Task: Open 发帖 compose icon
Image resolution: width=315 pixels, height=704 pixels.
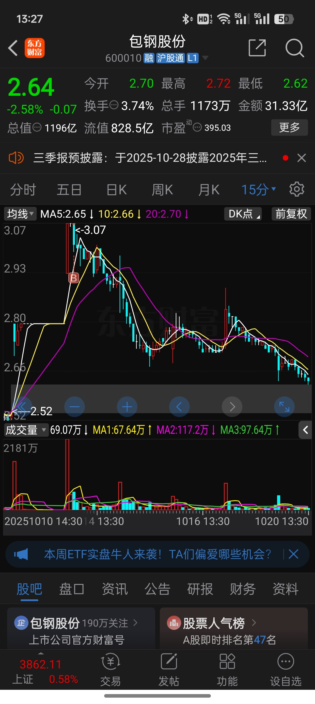Action: coord(169,662)
